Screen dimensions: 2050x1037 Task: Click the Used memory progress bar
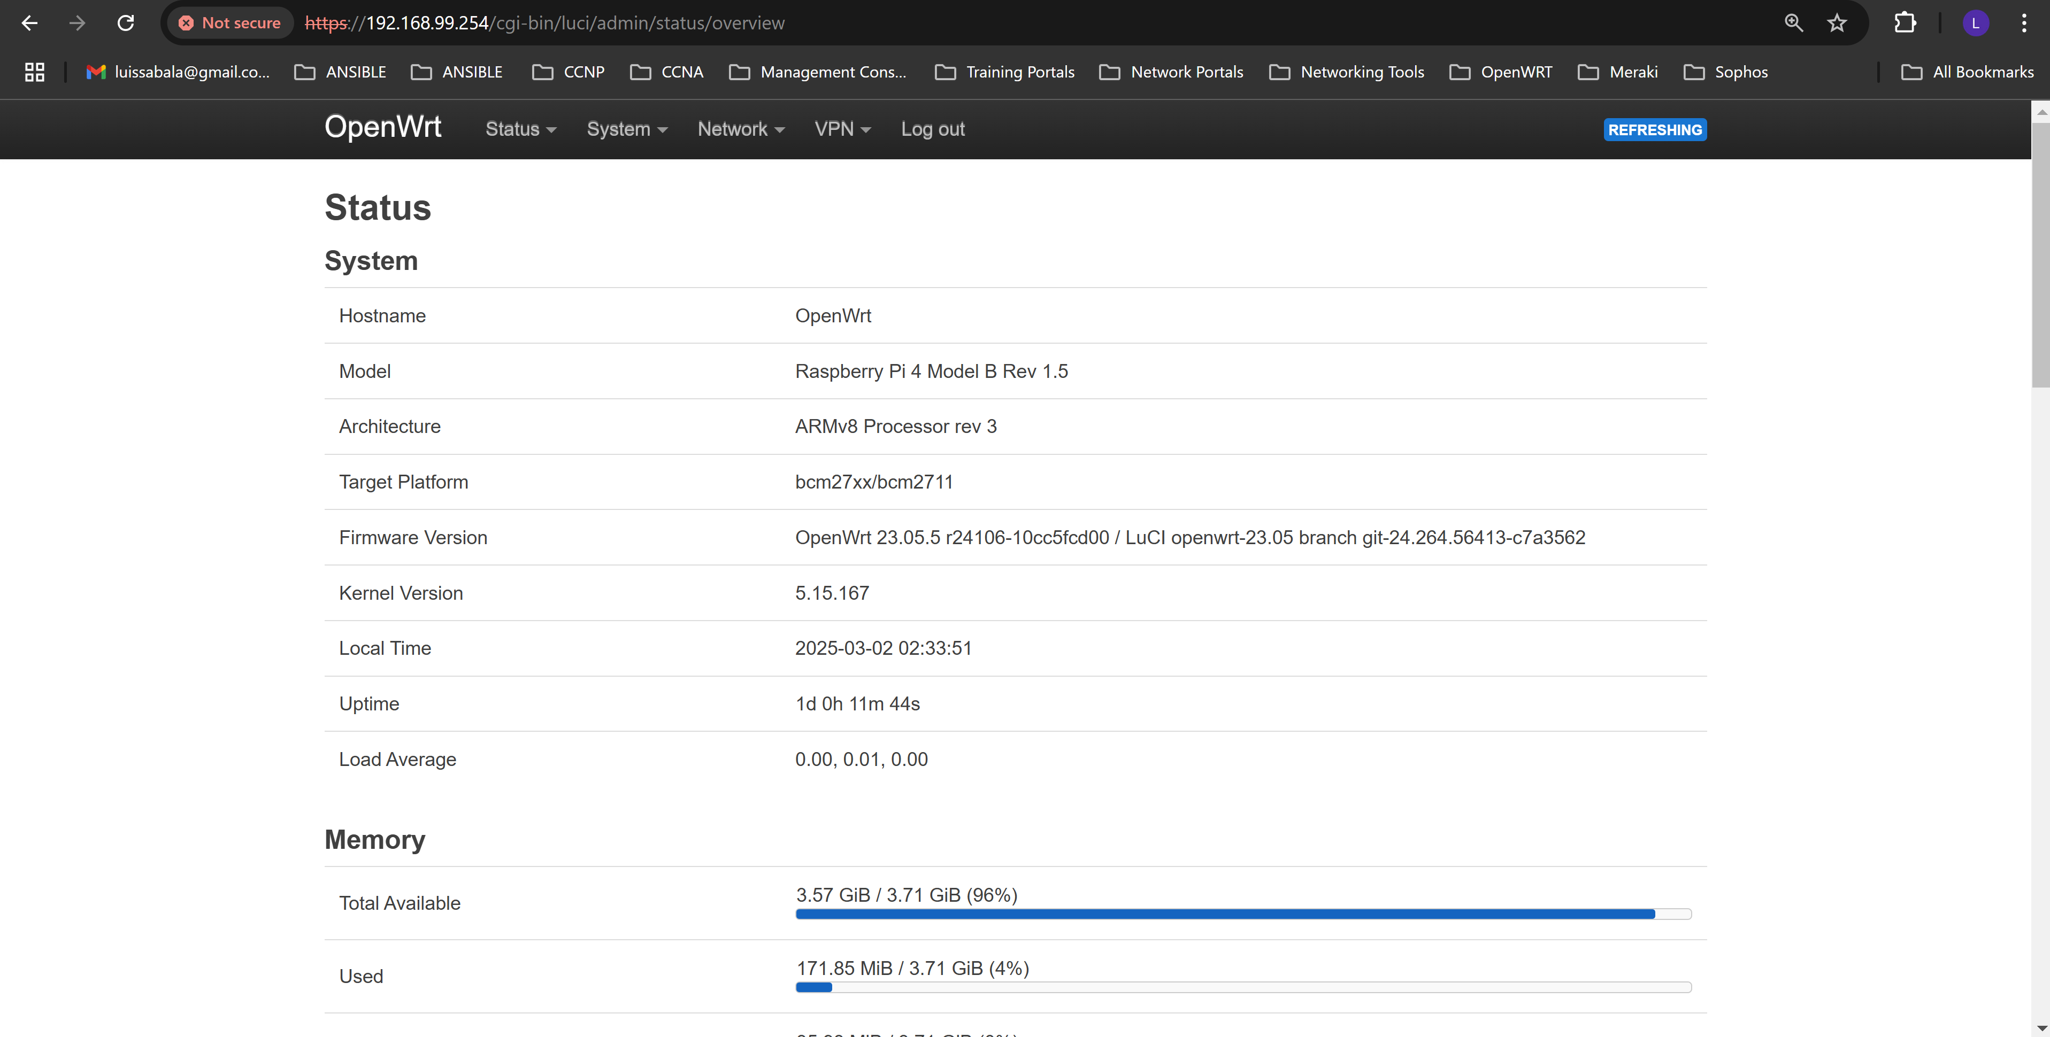coord(1243,988)
